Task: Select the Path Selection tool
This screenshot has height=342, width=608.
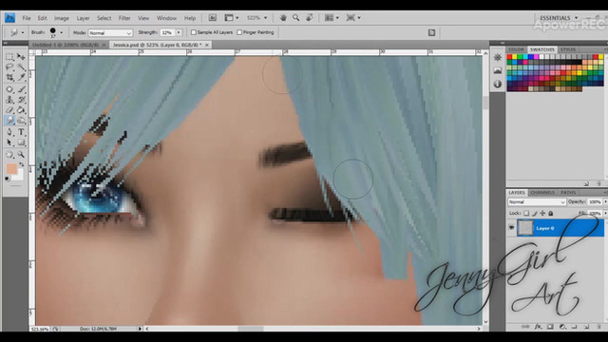Action: click(9, 142)
